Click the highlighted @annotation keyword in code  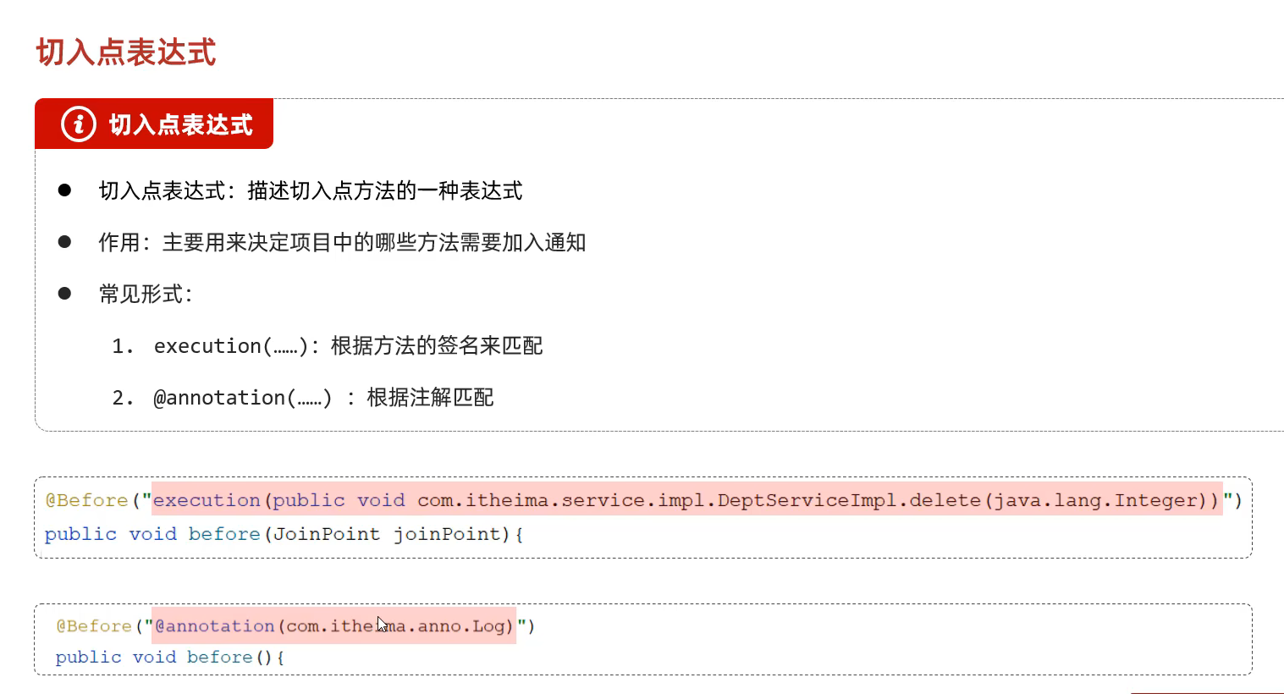click(x=215, y=626)
